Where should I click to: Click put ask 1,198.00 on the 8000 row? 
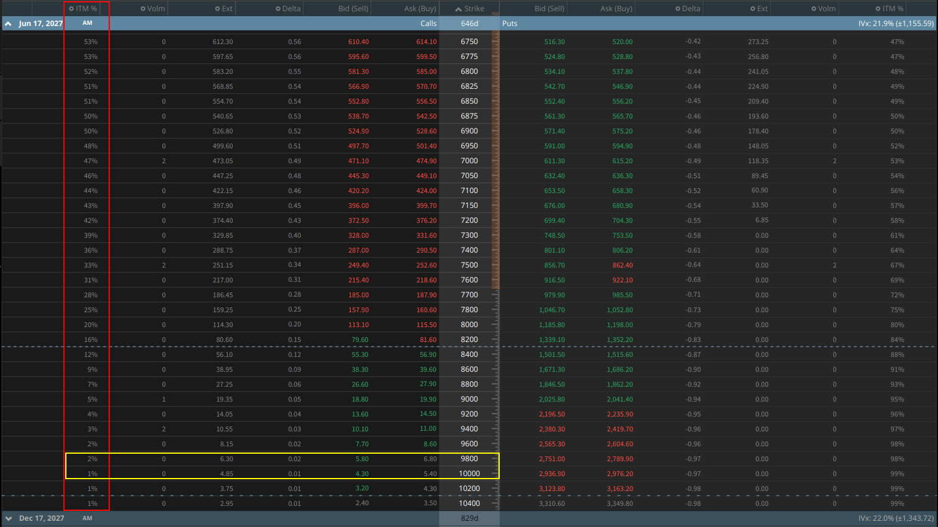click(x=620, y=325)
